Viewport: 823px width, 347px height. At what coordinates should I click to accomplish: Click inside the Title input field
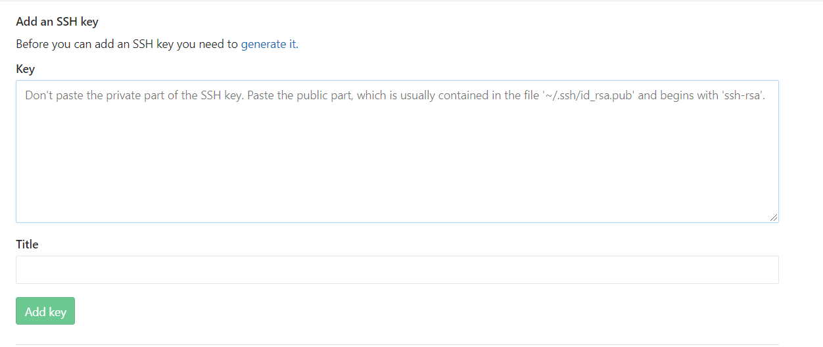point(397,270)
